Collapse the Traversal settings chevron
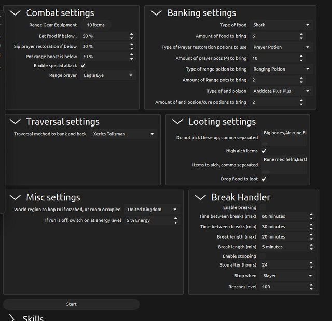Viewport: 332px width, 321px height. click(15, 122)
